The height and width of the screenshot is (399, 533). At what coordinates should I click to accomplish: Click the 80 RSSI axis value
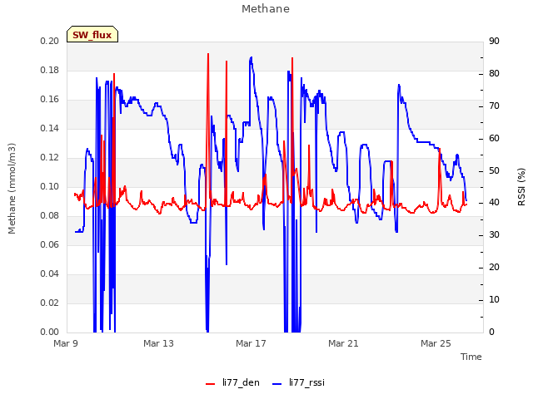[494, 74]
